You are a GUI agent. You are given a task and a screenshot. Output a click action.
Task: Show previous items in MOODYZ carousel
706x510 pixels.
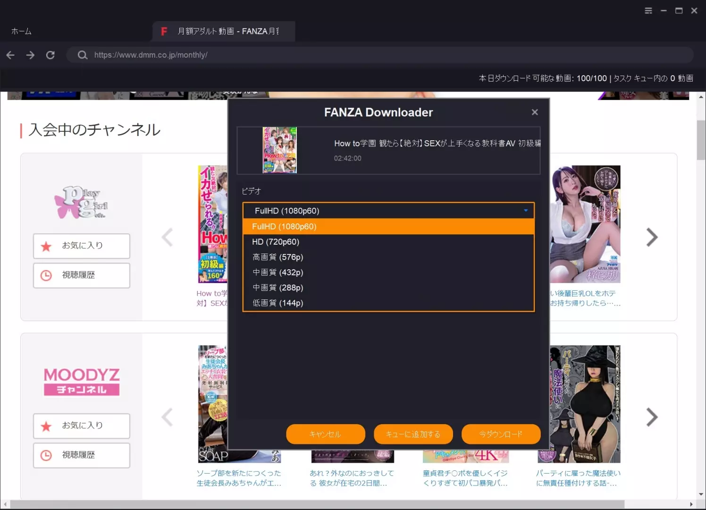click(x=167, y=417)
